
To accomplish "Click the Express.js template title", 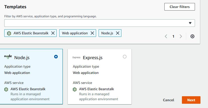I will tap(93, 58).
